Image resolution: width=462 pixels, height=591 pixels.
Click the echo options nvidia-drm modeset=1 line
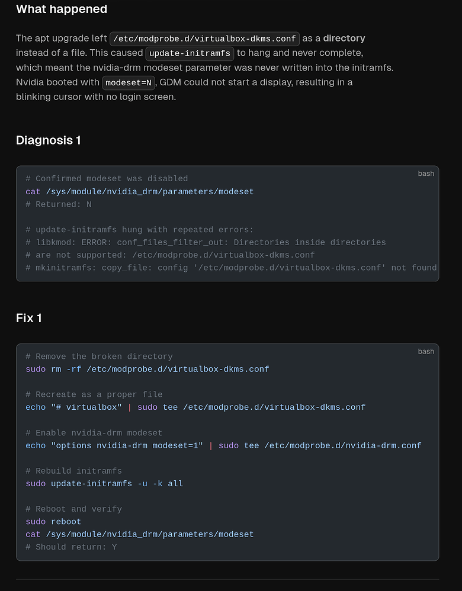[223, 445]
